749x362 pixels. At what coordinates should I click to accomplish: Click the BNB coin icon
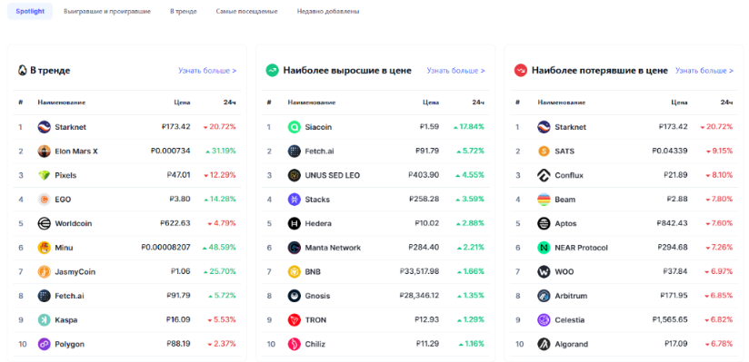(x=294, y=272)
